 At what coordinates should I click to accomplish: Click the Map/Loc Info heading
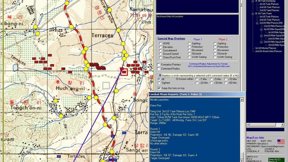[x=255, y=138]
